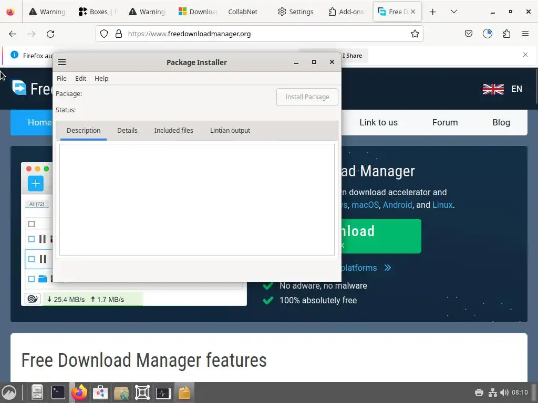The height and width of the screenshot is (403, 538).
Task: Click the Install Package button
Action: coord(307,97)
